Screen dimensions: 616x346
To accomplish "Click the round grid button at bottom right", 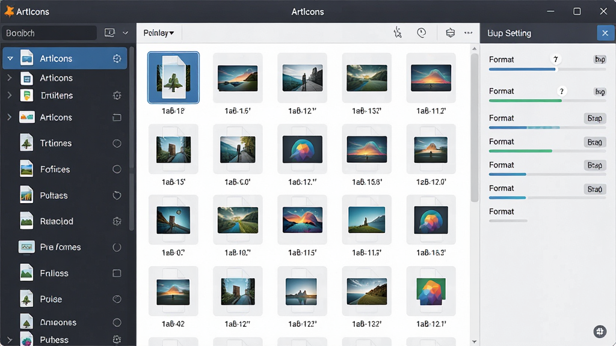I will click(600, 332).
